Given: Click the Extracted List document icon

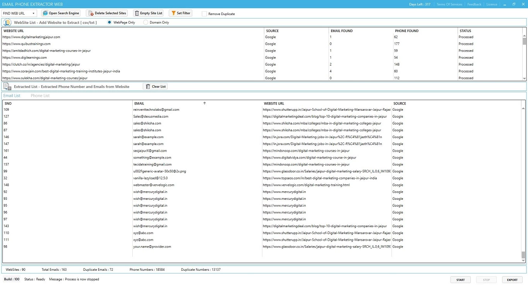Looking at the screenshot, I should (x=7, y=87).
